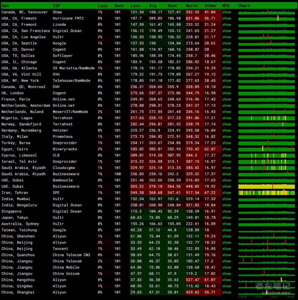This screenshot has width=298, height=300.
Task: Open MTR for Japan, Tokyo Vultr
Action: pos(226,218)
